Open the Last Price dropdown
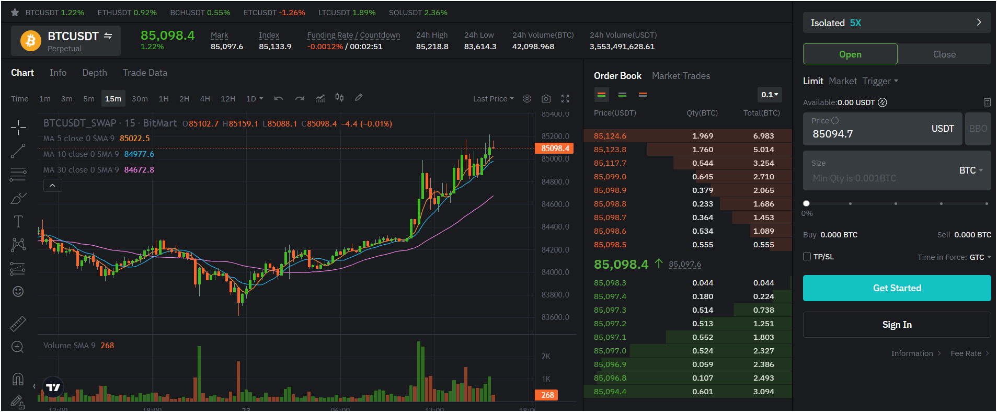This screenshot has height=412, width=997. (x=494, y=99)
